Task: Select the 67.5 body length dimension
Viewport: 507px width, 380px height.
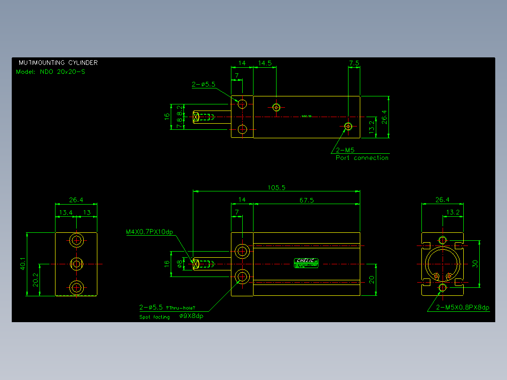Action: [x=307, y=200]
